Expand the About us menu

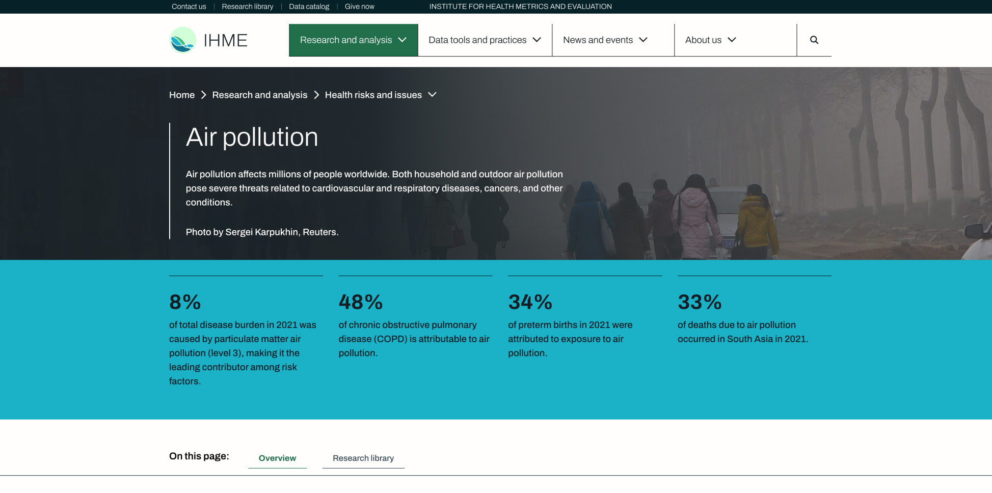(x=710, y=40)
